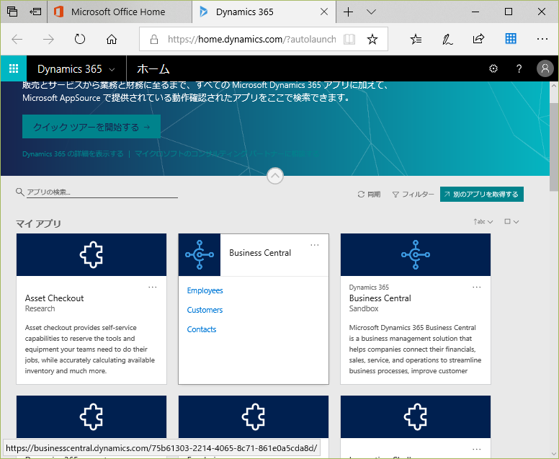Click the Sandbox environment label
Viewport: 559px width, 459px height.
click(364, 309)
